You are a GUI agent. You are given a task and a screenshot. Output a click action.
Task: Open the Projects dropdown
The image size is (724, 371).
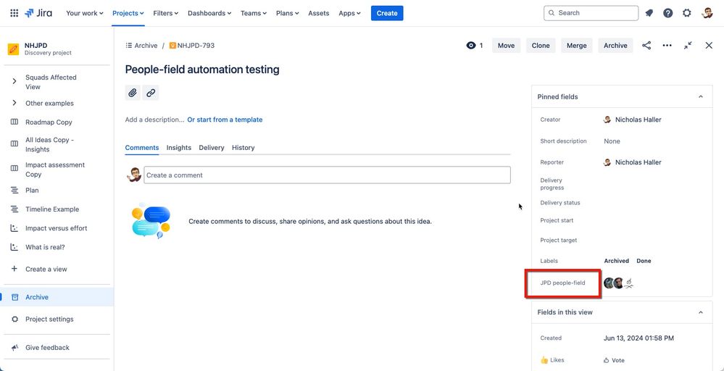coord(128,13)
